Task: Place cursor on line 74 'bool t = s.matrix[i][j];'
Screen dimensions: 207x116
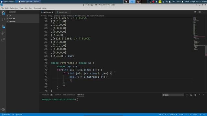Action: (88, 77)
